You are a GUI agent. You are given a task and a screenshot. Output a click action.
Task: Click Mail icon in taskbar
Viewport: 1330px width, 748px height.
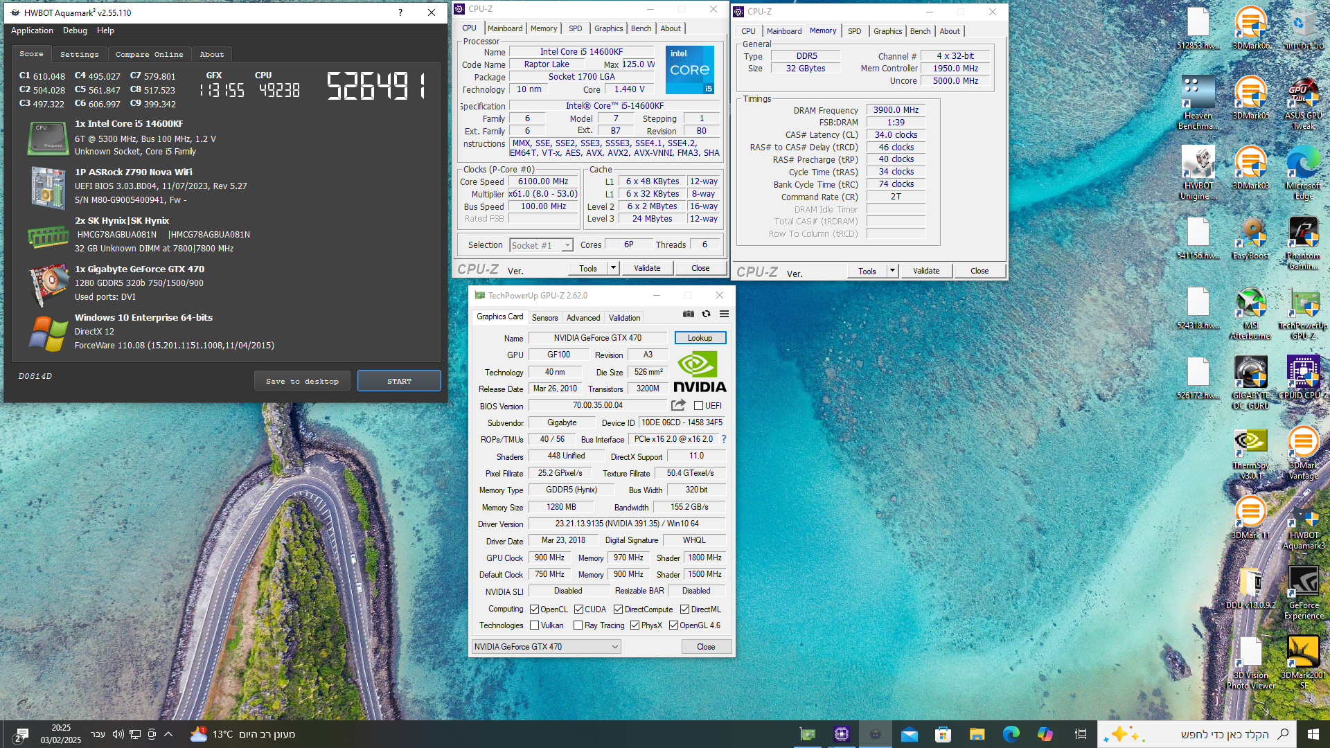pos(910,734)
